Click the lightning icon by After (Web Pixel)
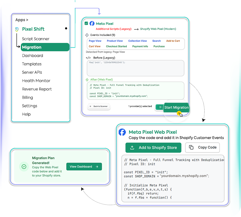Screen dimensions: 241x217 click(87, 80)
